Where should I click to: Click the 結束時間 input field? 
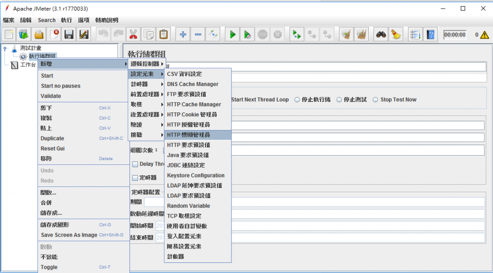[320, 237]
